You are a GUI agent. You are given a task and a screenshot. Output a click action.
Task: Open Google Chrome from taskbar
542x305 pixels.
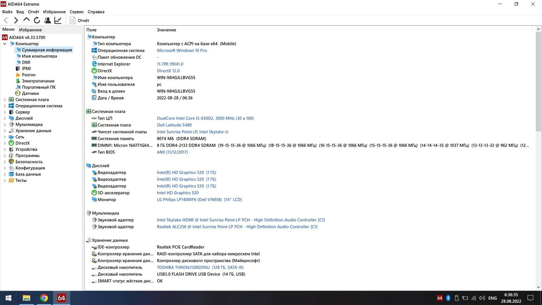[44, 298]
